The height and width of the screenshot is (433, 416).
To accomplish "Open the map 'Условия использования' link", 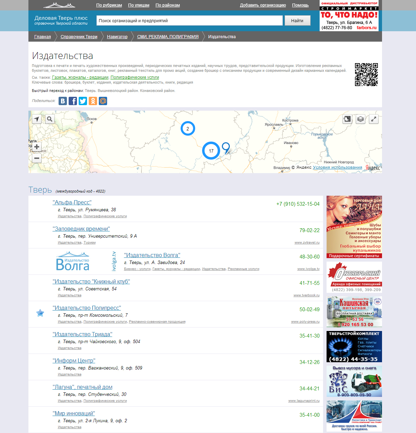I will click(338, 167).
